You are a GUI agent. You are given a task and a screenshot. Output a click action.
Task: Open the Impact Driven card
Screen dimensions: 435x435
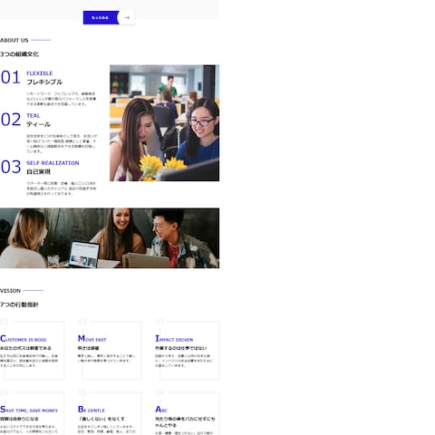187,351
